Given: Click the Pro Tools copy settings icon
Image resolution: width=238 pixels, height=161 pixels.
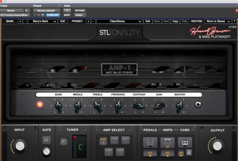Looking at the screenshot, I should 43,15.
